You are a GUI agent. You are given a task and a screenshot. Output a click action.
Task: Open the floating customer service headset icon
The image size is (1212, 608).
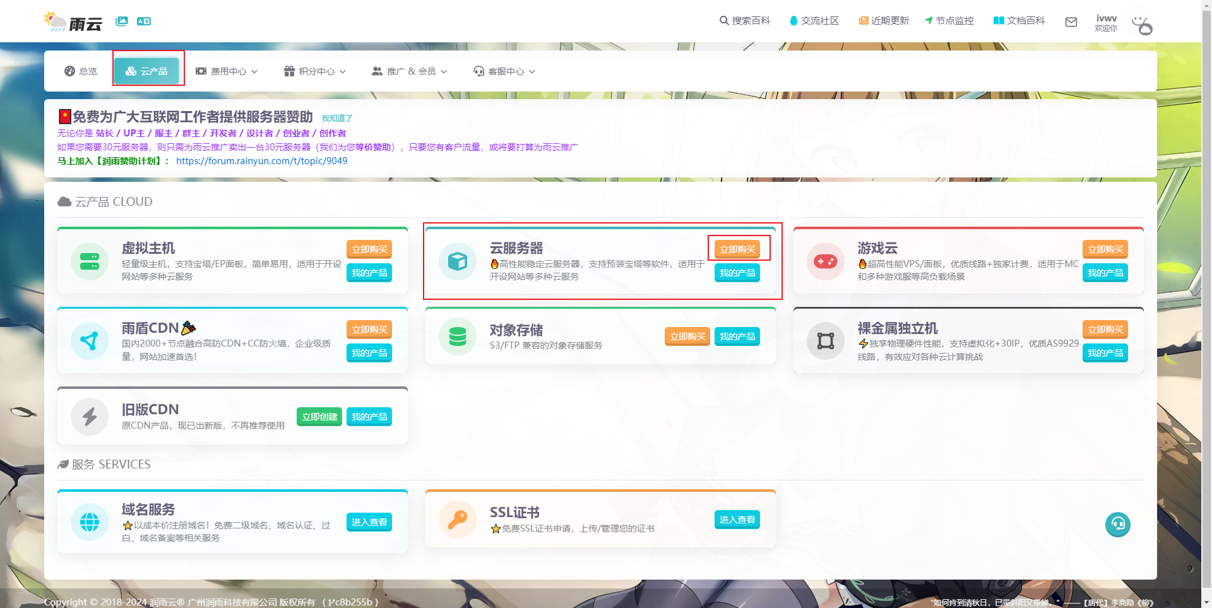[x=1117, y=524]
